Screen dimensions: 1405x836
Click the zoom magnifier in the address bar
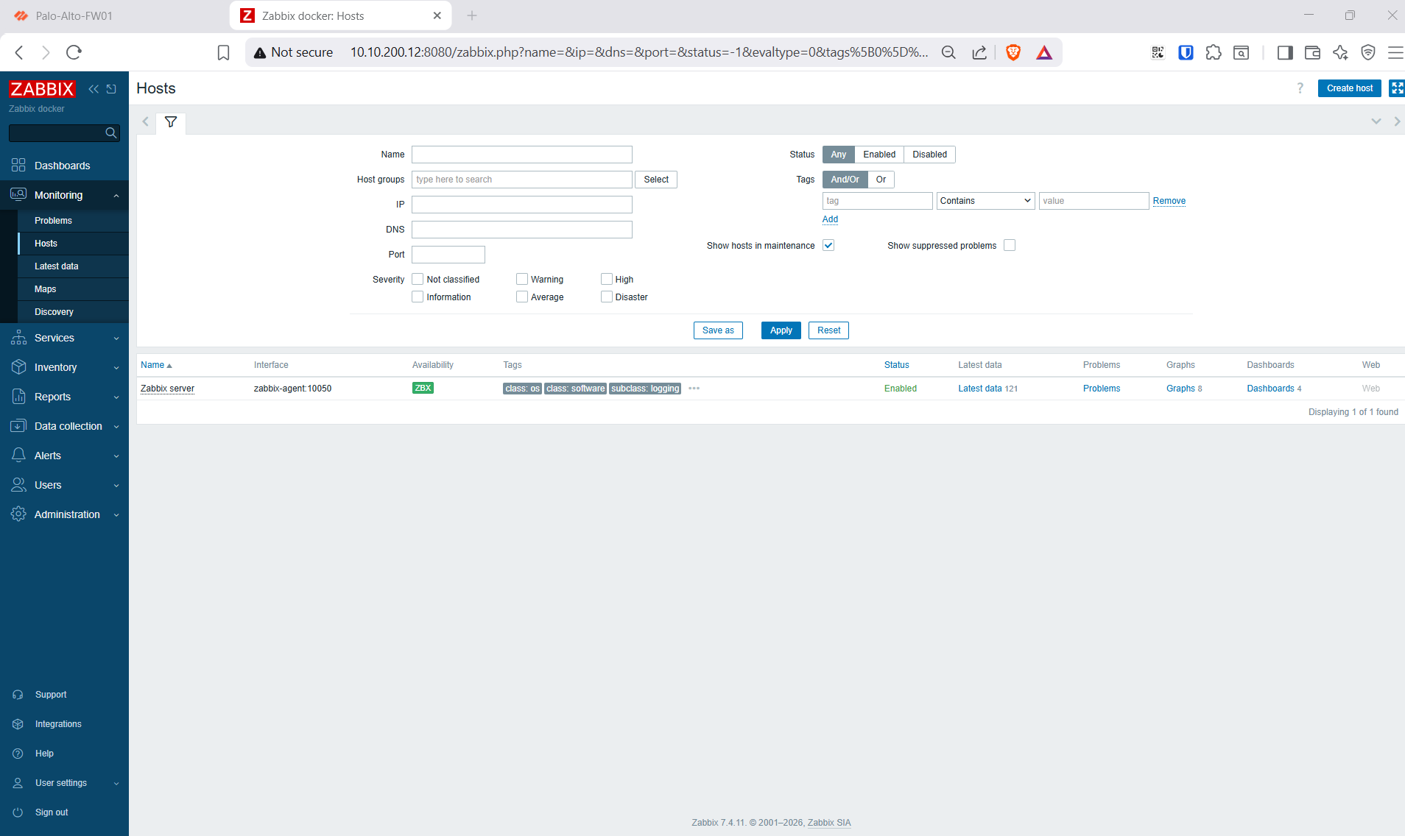coord(948,52)
